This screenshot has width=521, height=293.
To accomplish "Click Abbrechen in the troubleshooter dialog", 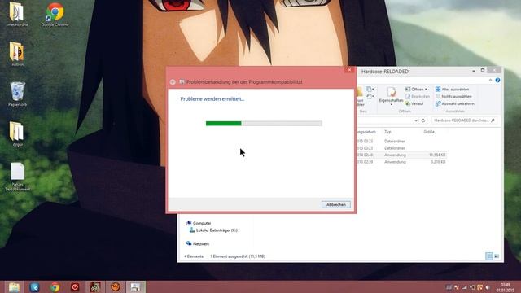I will tap(336, 204).
